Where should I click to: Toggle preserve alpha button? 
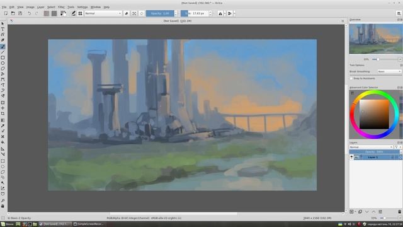[134, 13]
